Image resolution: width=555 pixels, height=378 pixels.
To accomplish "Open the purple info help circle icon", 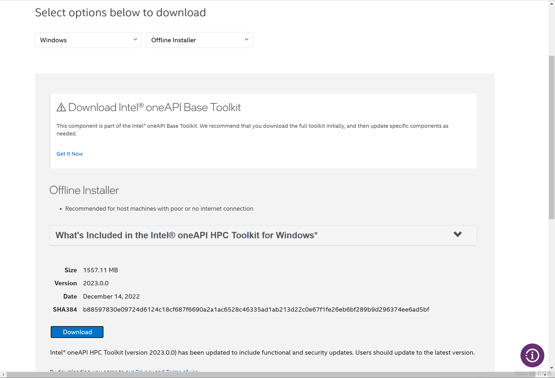I will (532, 355).
